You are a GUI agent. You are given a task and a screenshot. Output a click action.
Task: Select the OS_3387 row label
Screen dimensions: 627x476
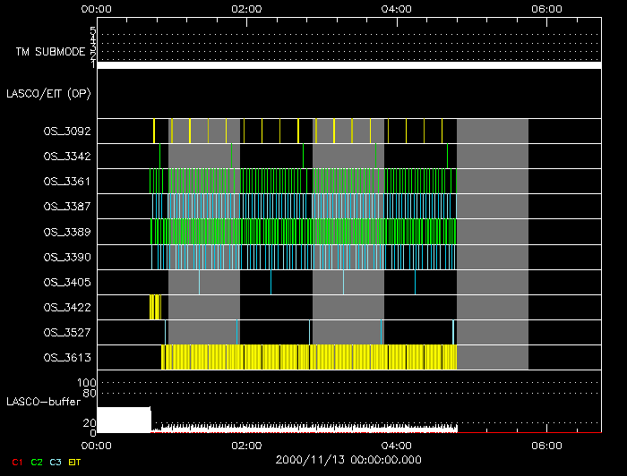(x=66, y=207)
